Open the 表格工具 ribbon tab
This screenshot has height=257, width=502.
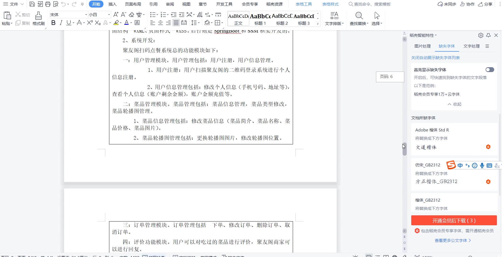pyautogui.click(x=304, y=4)
